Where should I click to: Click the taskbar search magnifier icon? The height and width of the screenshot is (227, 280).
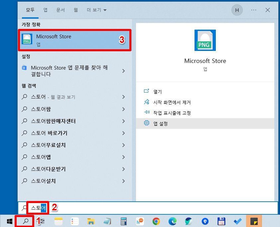pos(26,221)
